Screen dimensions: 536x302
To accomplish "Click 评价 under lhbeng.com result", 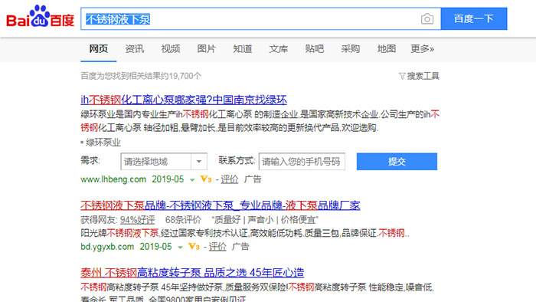I will pos(230,179).
